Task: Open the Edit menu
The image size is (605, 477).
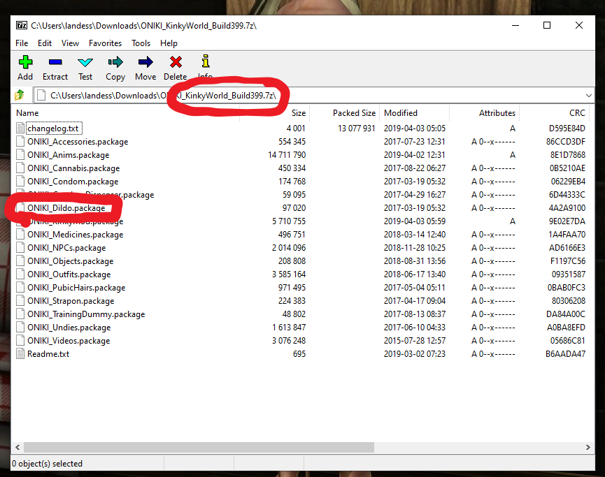Action: coord(44,43)
